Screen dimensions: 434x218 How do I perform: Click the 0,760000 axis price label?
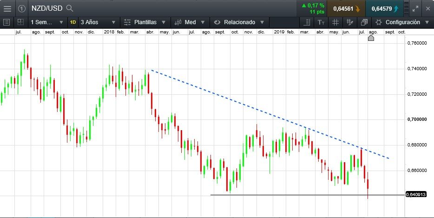point(417,43)
